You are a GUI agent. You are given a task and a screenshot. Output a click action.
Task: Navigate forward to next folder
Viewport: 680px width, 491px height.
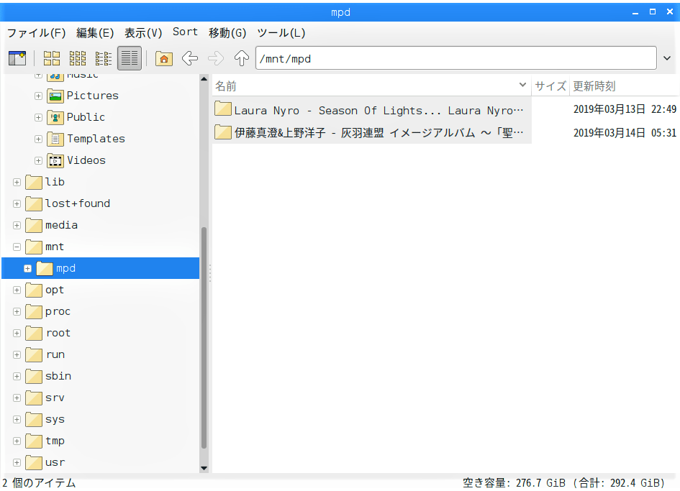(x=216, y=58)
